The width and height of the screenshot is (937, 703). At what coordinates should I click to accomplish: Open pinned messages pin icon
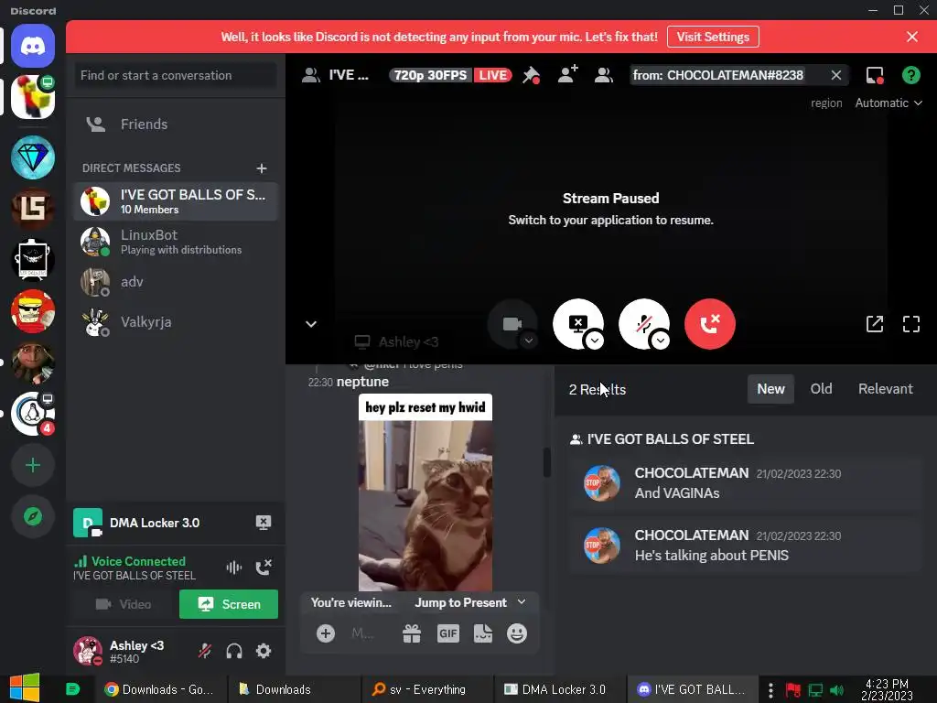(531, 75)
